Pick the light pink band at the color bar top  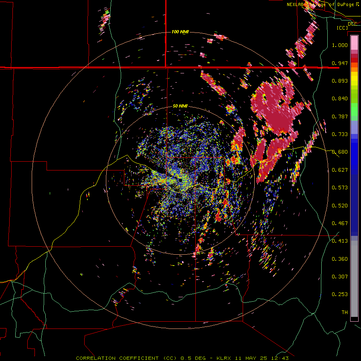pyautogui.click(x=354, y=43)
